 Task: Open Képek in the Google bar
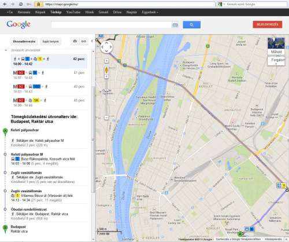click(x=40, y=12)
